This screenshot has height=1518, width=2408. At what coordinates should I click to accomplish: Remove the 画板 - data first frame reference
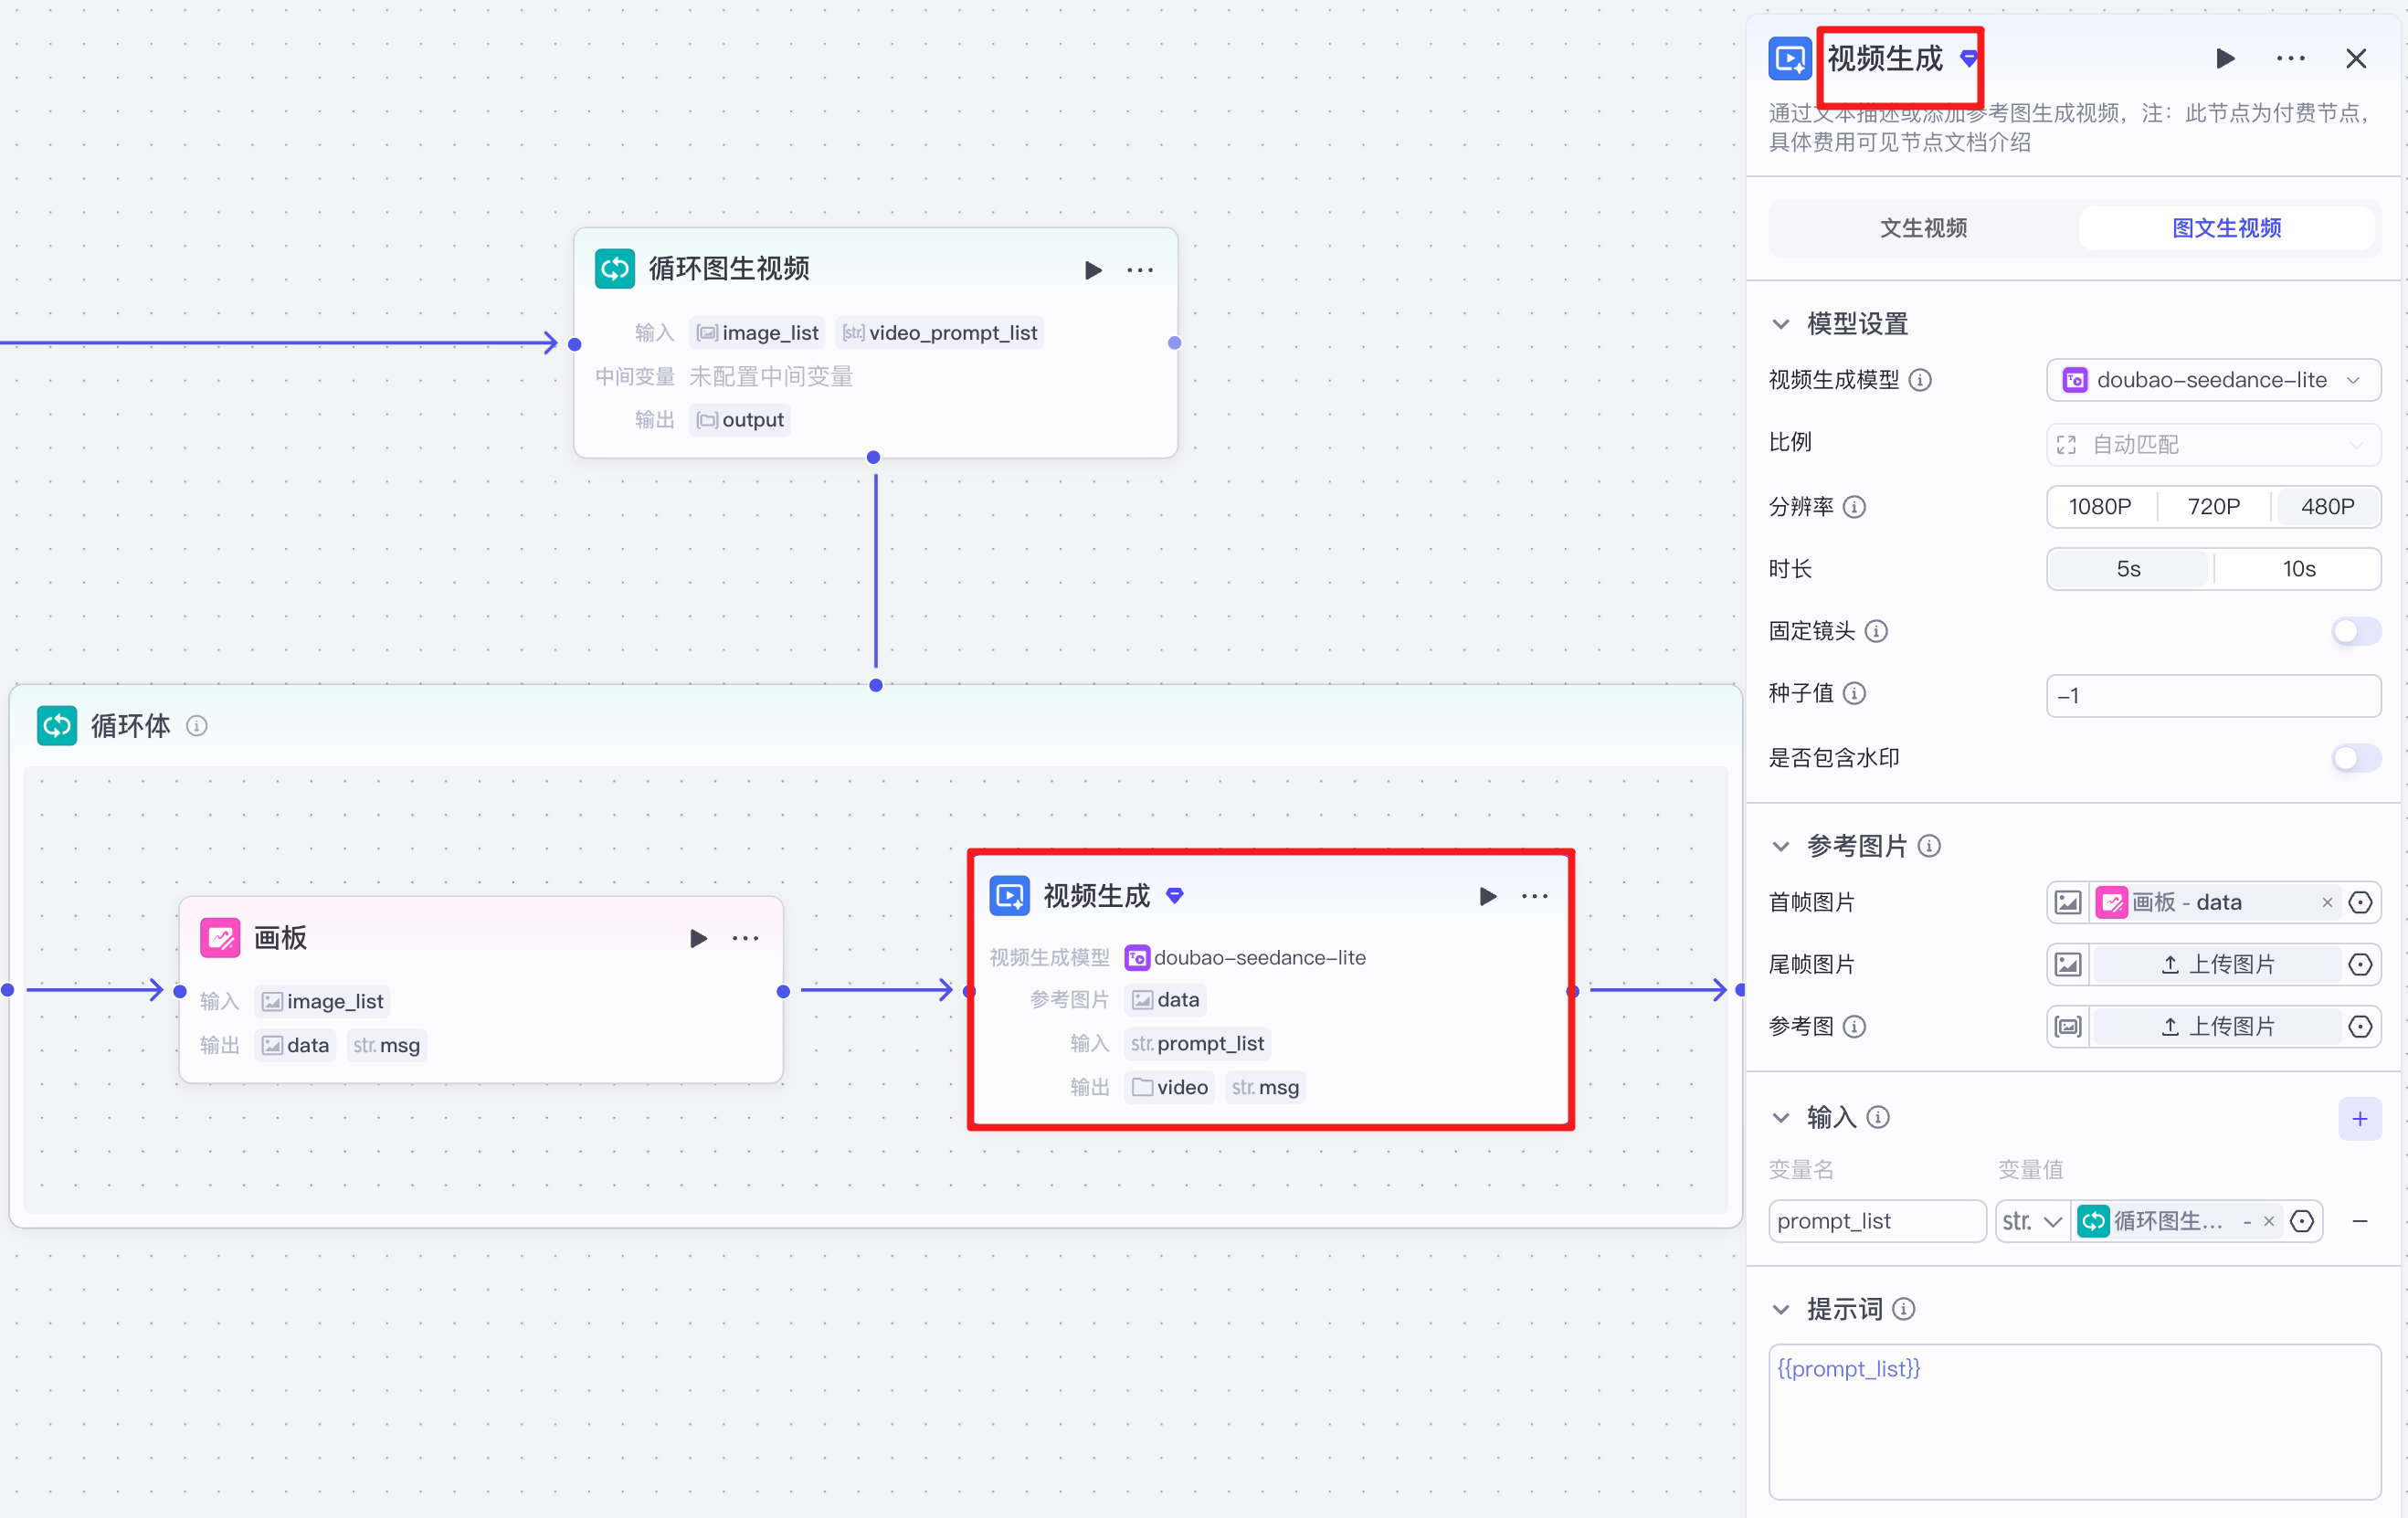point(2327,902)
